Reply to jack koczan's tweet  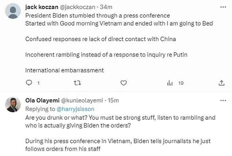[x=29, y=83]
